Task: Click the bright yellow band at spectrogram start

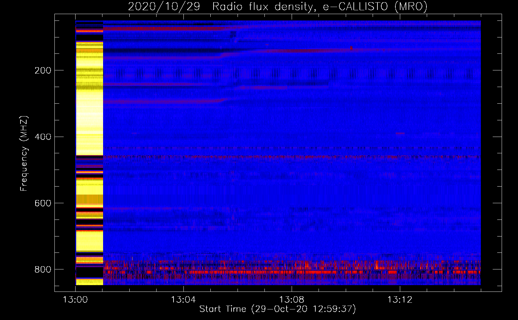Action: click(89, 153)
